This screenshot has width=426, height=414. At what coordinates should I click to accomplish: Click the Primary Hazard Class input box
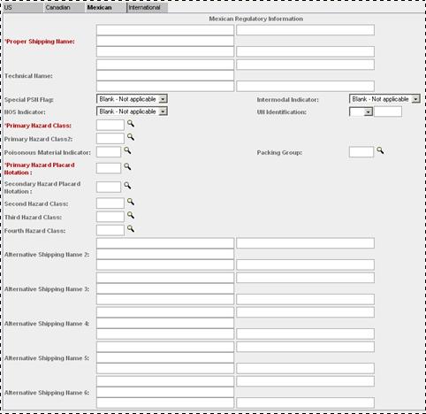tap(110, 125)
